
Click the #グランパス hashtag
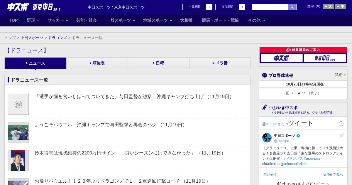[293, 159]
